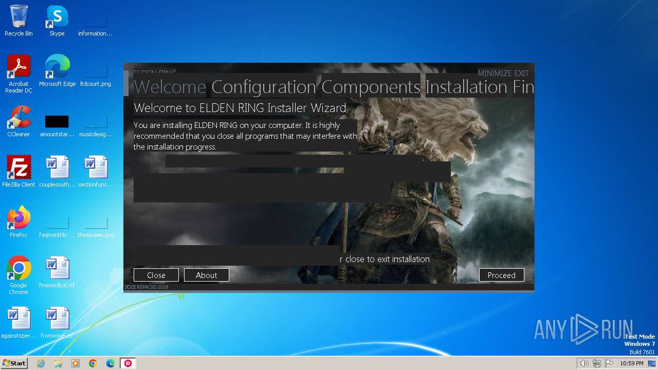Open Google Chrome desktop shortcut
658x370 pixels.
[19, 275]
